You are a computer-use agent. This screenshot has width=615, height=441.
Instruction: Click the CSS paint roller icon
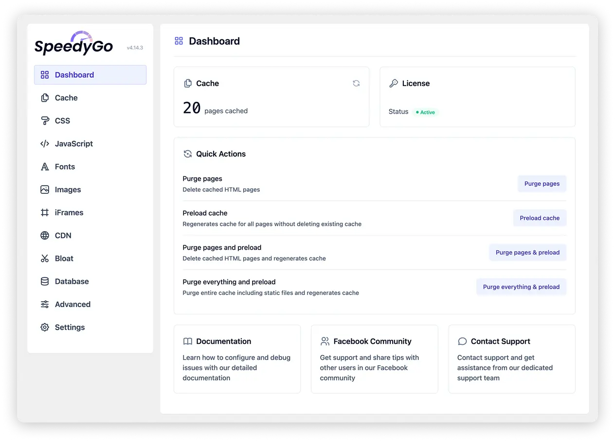[x=45, y=121]
